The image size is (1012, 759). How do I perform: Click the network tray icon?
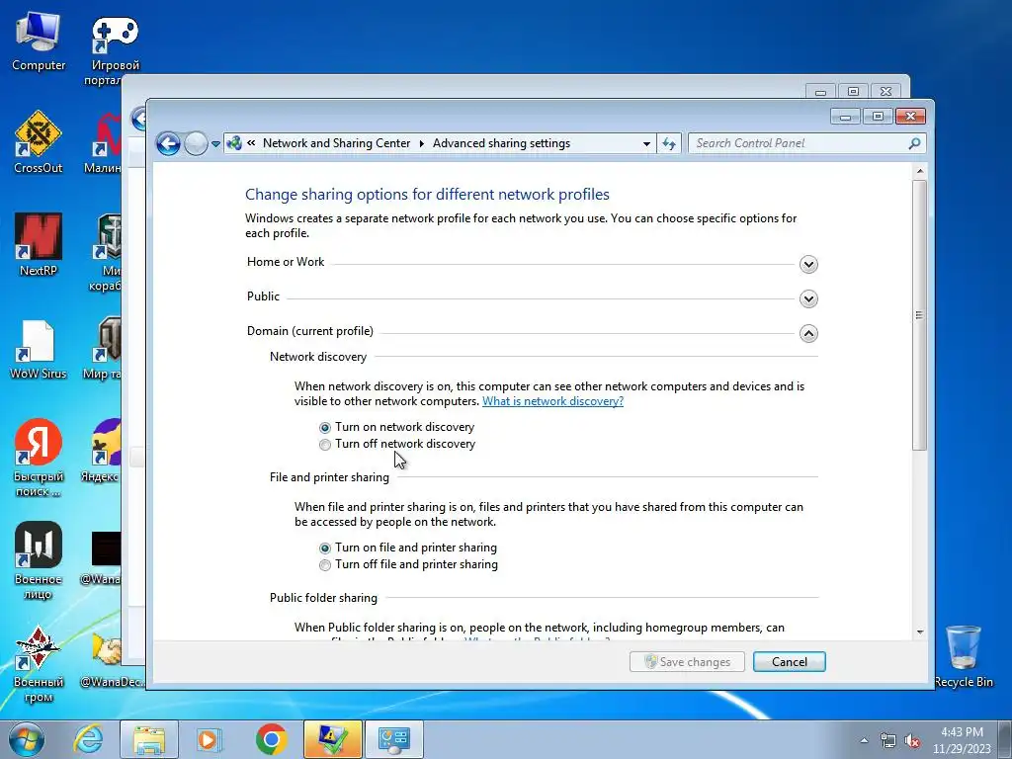click(888, 740)
